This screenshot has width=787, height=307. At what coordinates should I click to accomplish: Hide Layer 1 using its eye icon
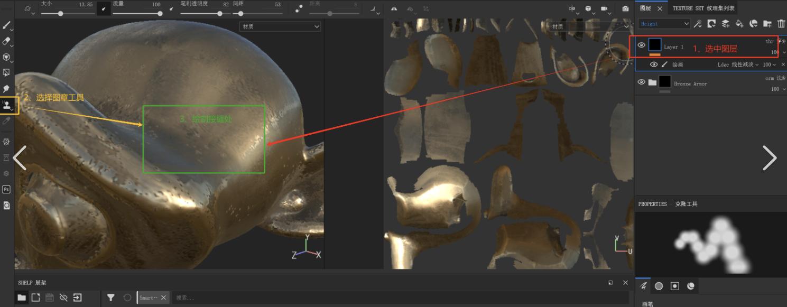click(x=642, y=45)
